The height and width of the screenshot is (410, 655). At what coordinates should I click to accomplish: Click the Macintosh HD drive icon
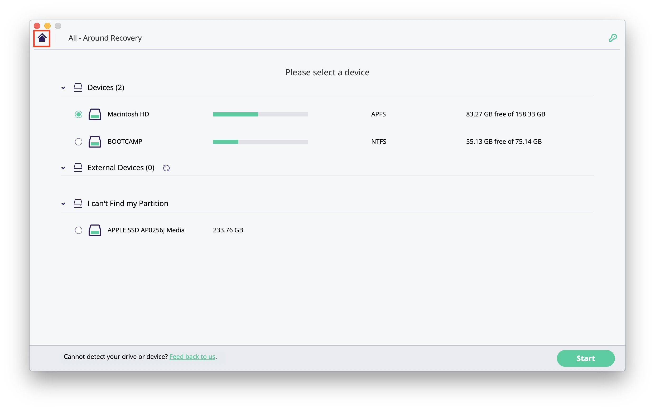point(95,114)
